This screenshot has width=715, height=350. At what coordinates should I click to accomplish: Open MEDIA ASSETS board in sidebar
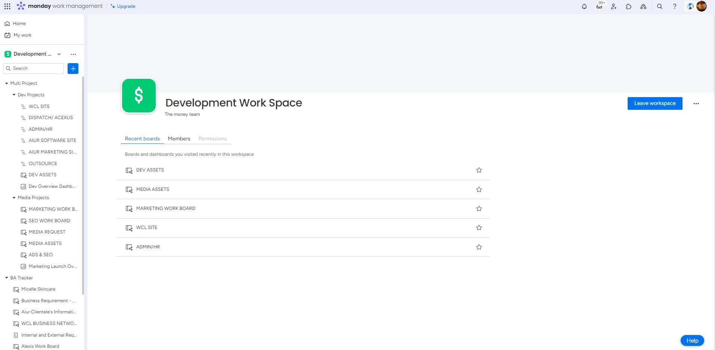[45, 244]
